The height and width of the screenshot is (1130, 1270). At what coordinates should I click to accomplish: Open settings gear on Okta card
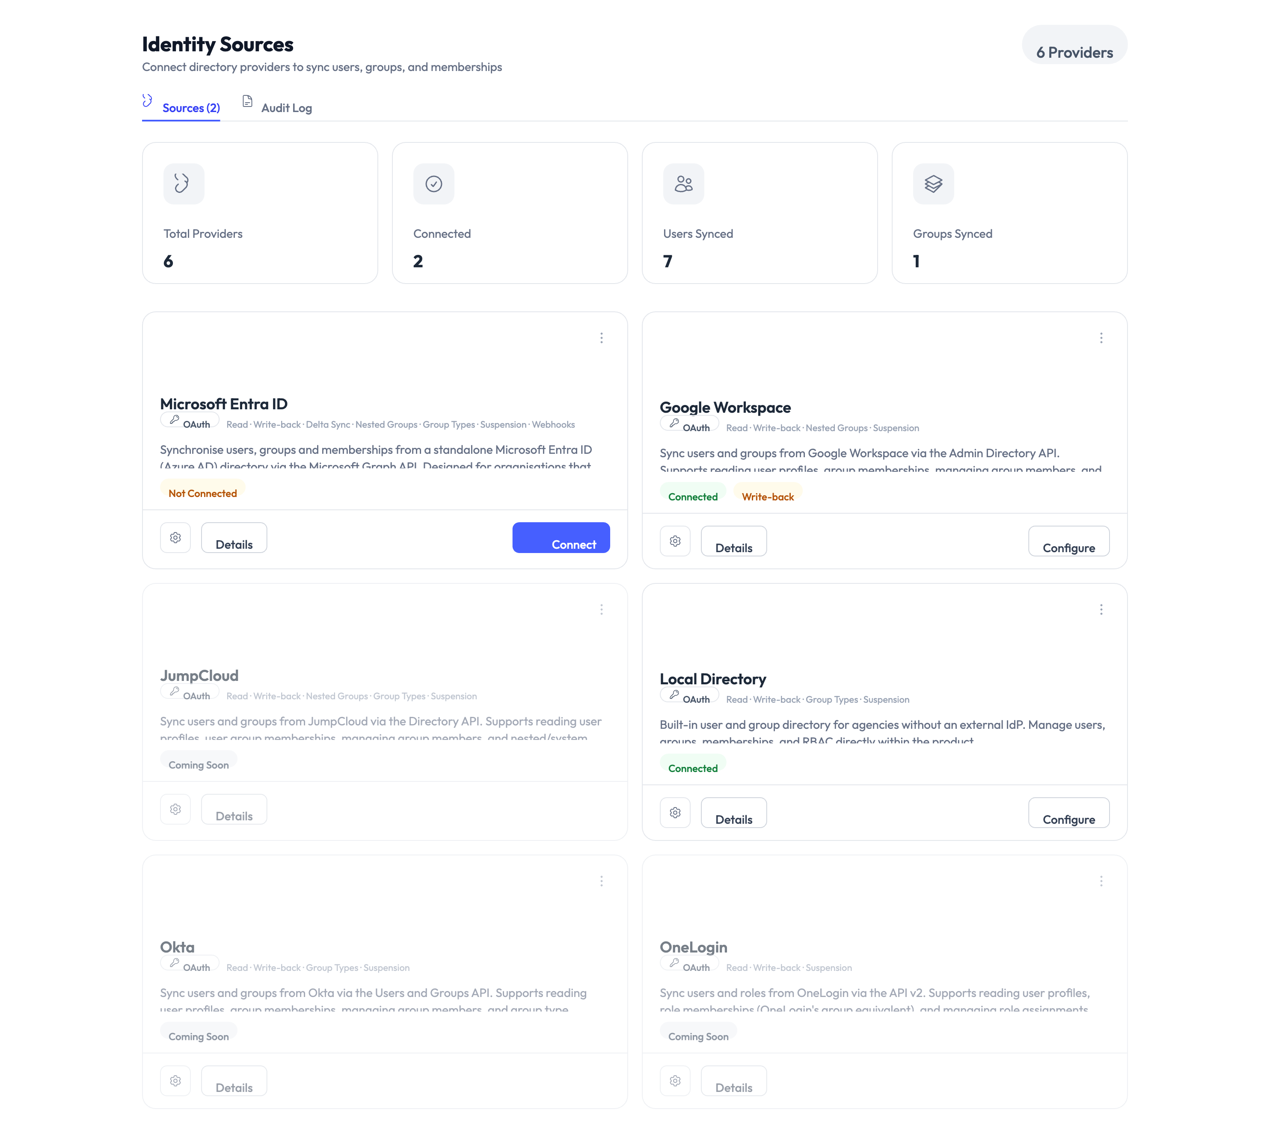pos(175,1080)
